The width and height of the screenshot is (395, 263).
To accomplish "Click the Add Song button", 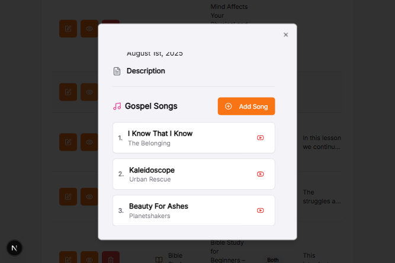I will [246, 106].
